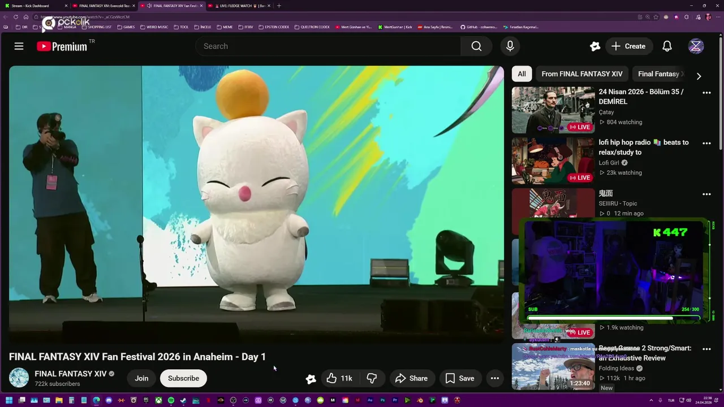Open Discord from the taskbar
Image resolution: width=724 pixels, height=407 pixels.
coord(109,401)
